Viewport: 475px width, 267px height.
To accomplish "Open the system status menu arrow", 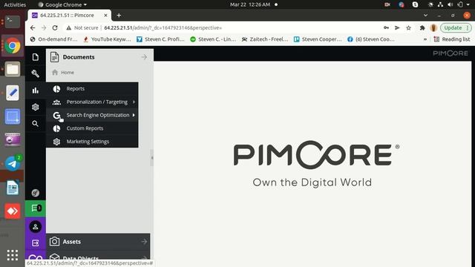I will (468, 4).
